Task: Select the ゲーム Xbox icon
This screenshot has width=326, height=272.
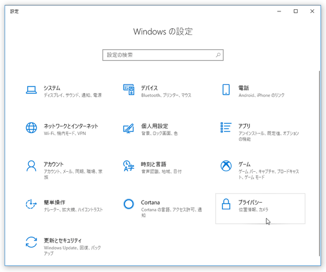Action: (x=226, y=166)
